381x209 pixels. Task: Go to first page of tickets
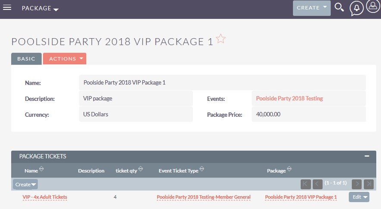[x=306, y=184]
